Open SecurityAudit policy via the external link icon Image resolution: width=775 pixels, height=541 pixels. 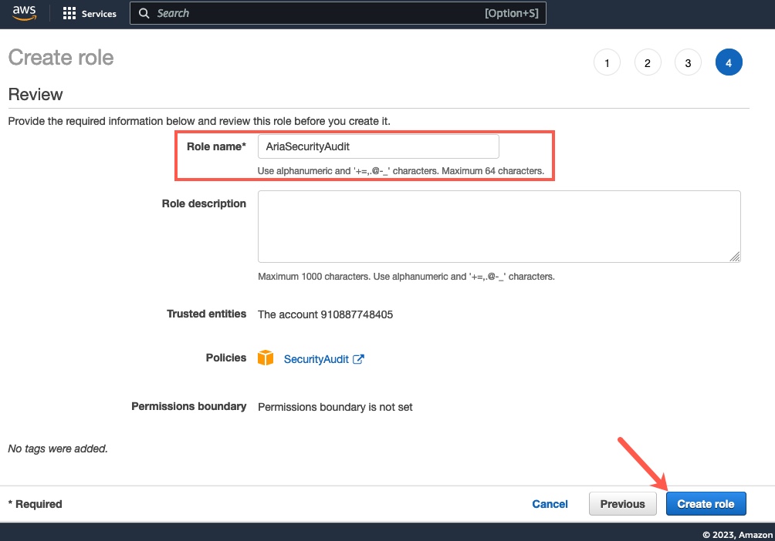[x=358, y=358]
